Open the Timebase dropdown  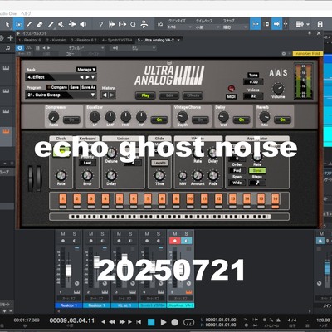tap(207, 27)
